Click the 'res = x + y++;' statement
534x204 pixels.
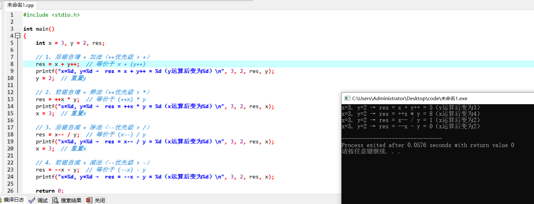[58, 64]
